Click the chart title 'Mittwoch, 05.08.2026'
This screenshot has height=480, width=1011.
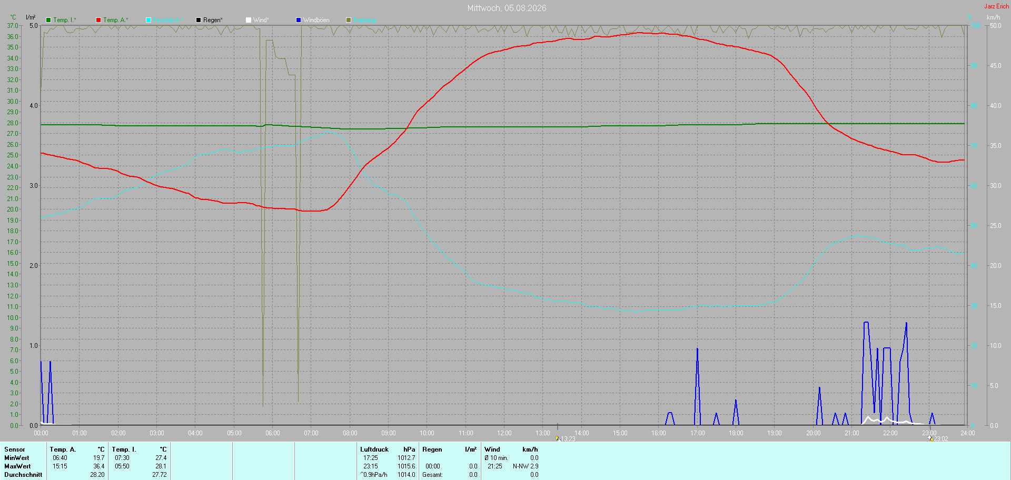pos(507,8)
